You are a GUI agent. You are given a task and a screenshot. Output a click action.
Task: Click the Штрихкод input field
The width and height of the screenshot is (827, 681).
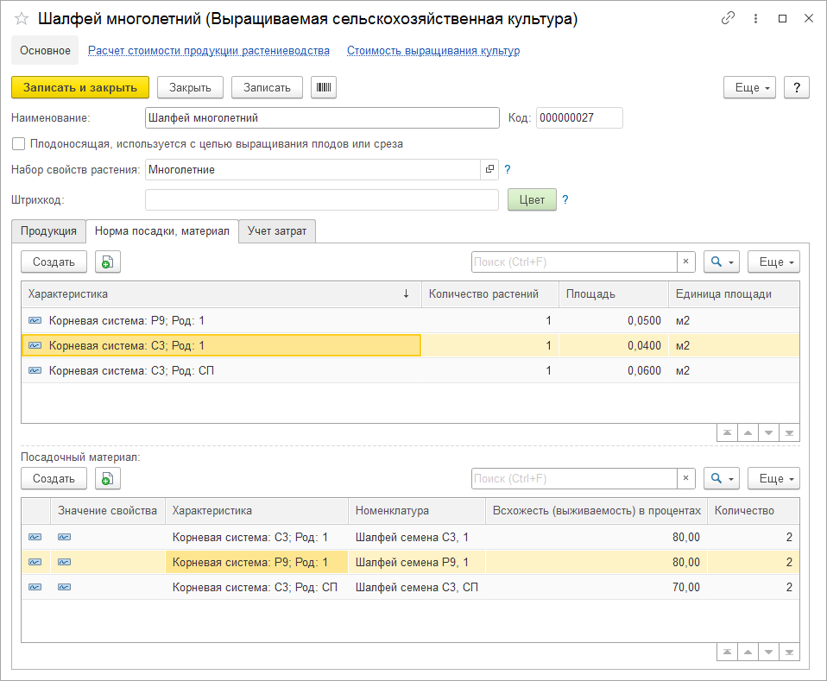(x=322, y=200)
